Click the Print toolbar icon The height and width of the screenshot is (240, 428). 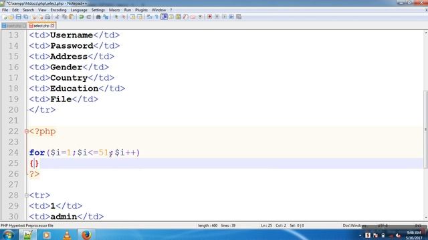point(47,17)
